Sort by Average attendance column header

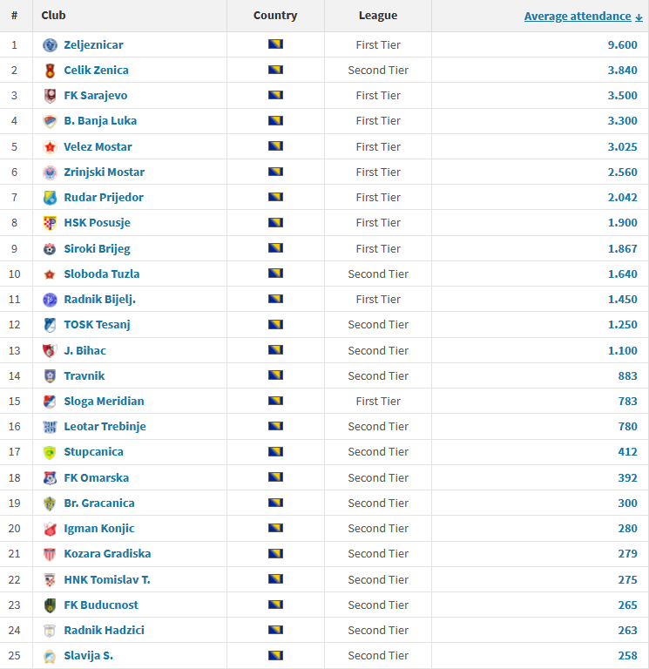click(577, 16)
